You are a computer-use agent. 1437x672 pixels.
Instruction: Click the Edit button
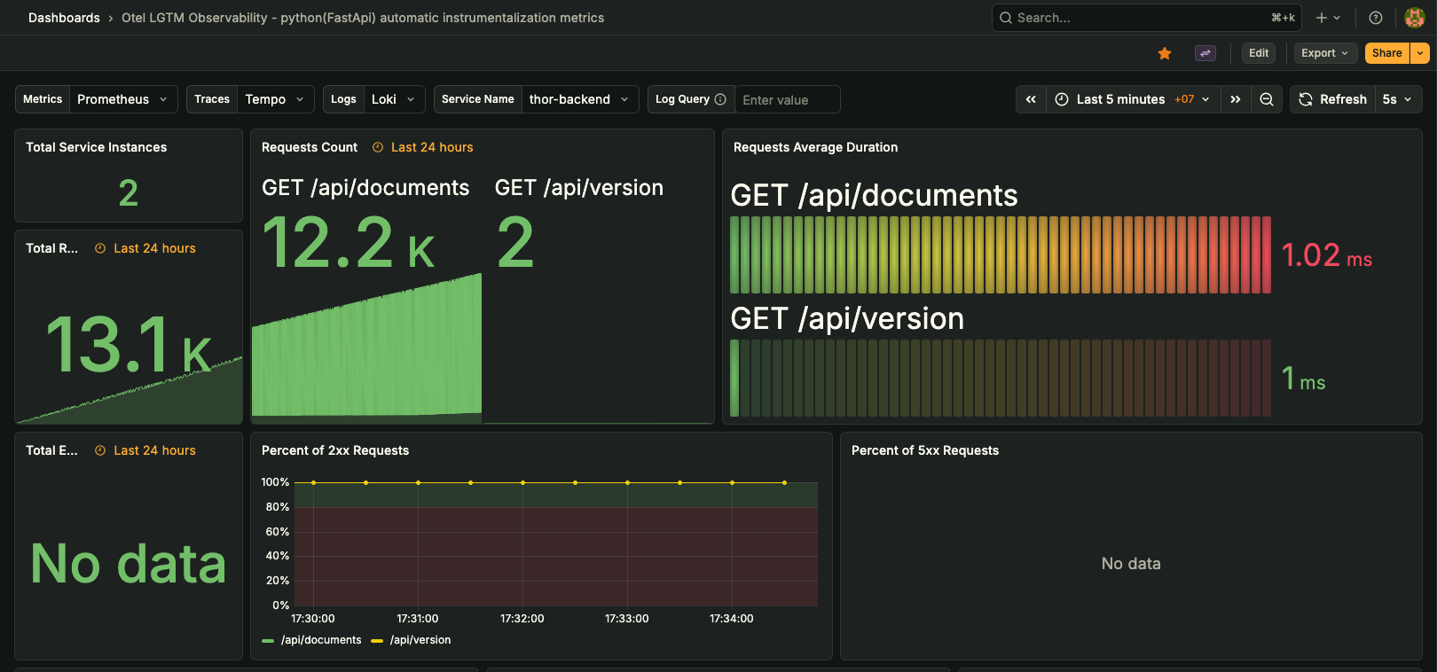(x=1259, y=53)
